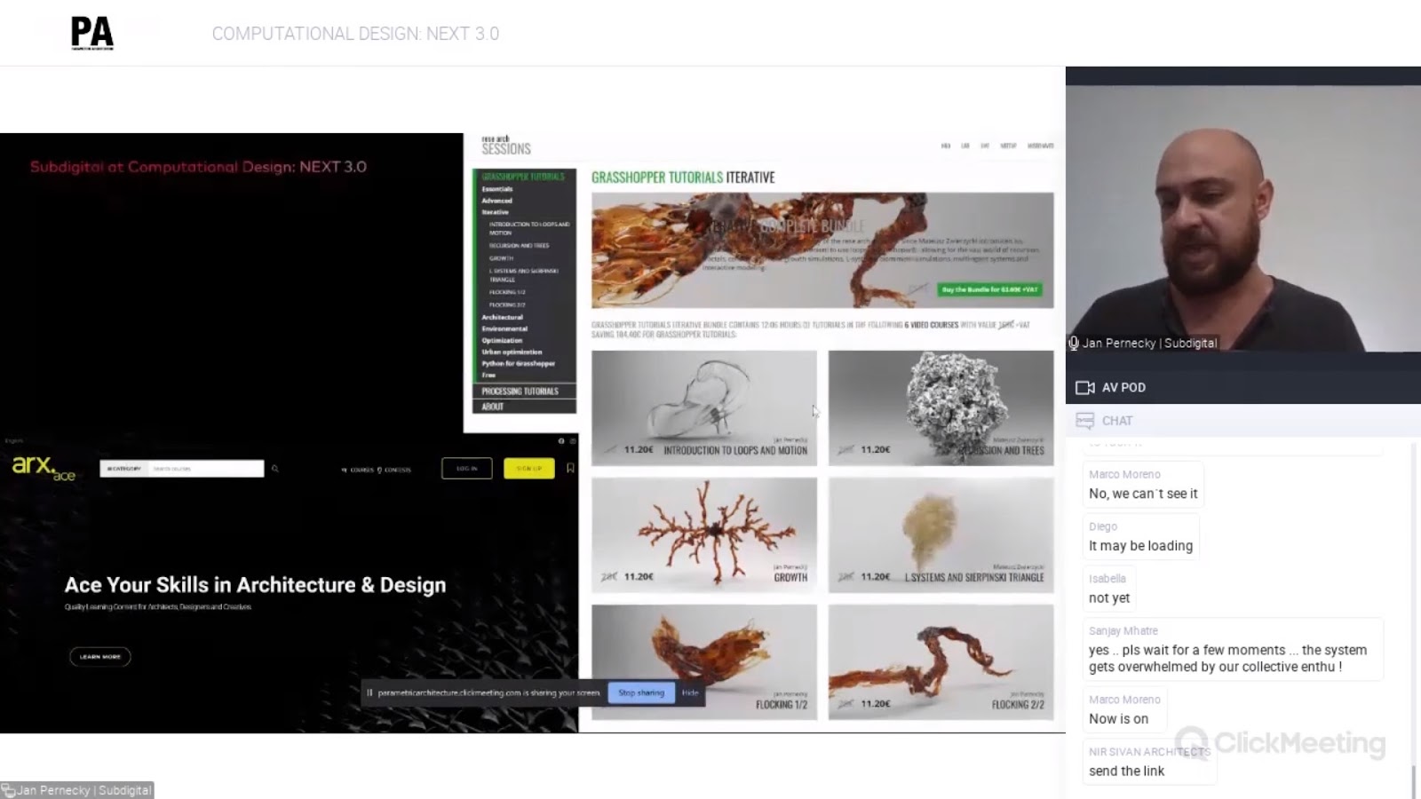
Task: Click the search courses input field
Action: click(x=206, y=469)
